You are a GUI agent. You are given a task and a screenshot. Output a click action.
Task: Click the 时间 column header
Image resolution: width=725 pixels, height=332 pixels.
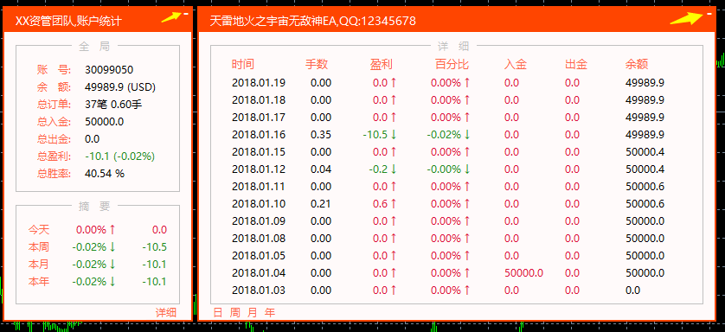click(x=243, y=64)
